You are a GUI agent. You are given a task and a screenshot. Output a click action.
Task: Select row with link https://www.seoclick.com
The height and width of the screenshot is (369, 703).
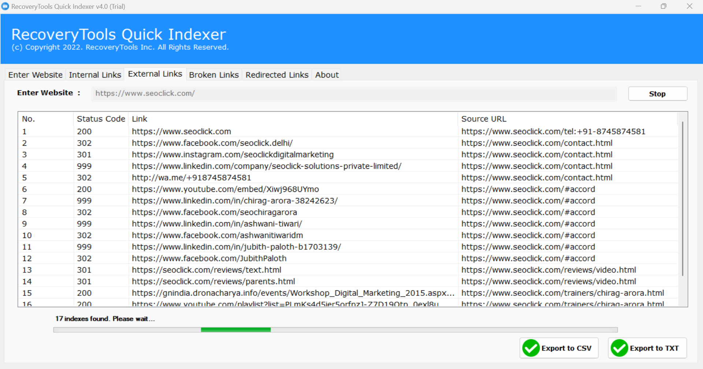(x=181, y=131)
